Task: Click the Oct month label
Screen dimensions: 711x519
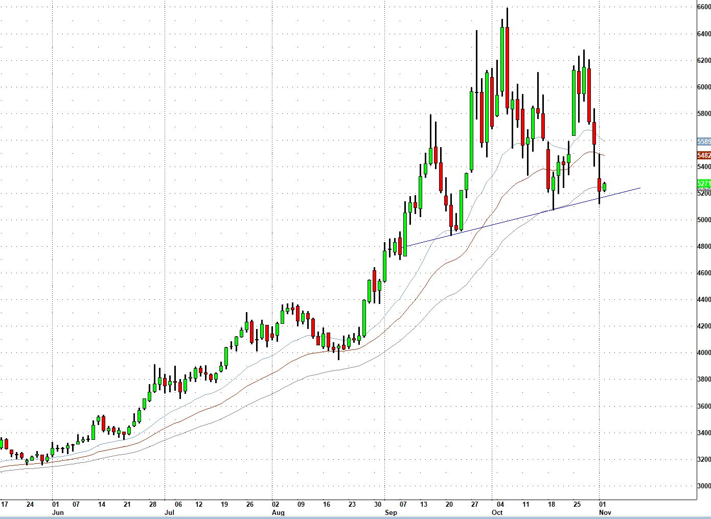Action: [x=497, y=512]
